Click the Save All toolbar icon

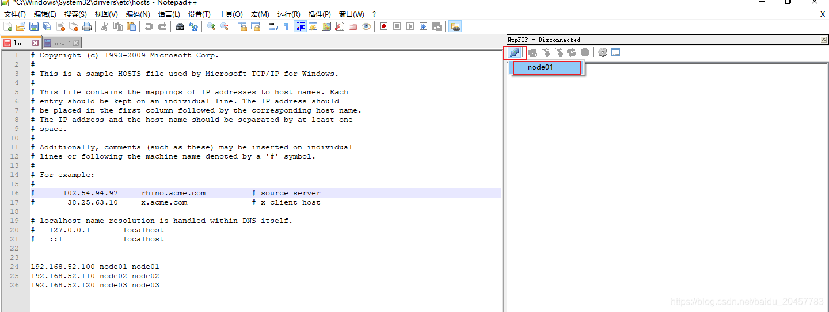[x=47, y=26]
